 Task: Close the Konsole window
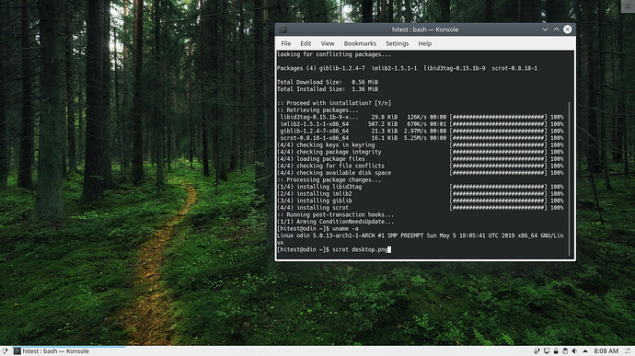click(x=568, y=29)
